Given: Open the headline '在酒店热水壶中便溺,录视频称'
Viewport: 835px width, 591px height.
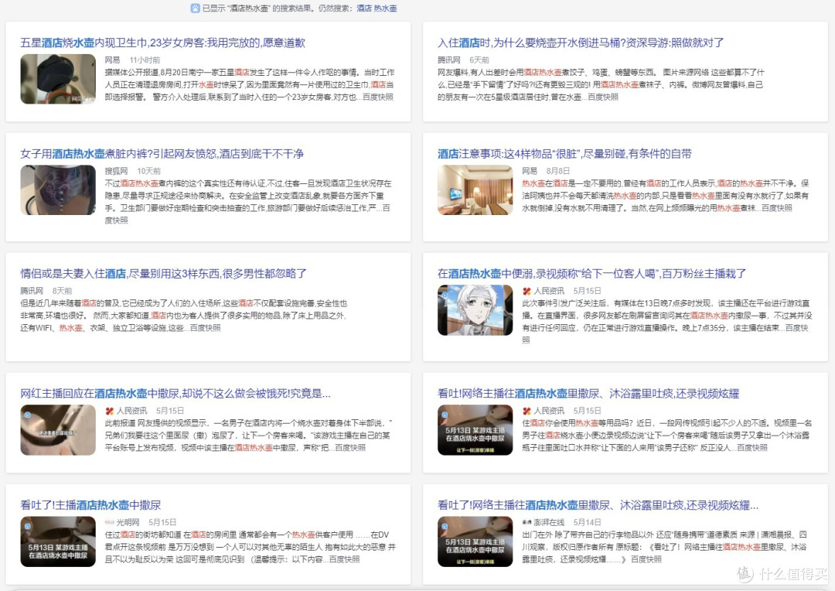Looking at the screenshot, I should click(591, 274).
